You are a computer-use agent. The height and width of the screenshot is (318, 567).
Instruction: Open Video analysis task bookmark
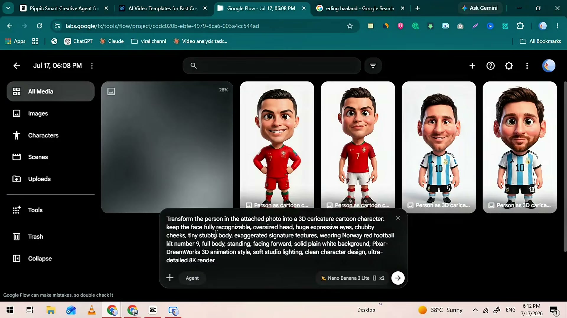point(200,41)
